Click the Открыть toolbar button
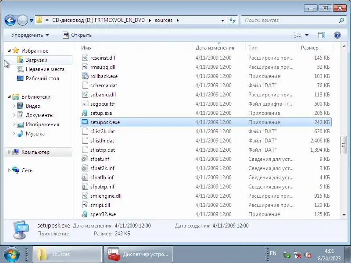The image size is (351, 263). [x=77, y=35]
